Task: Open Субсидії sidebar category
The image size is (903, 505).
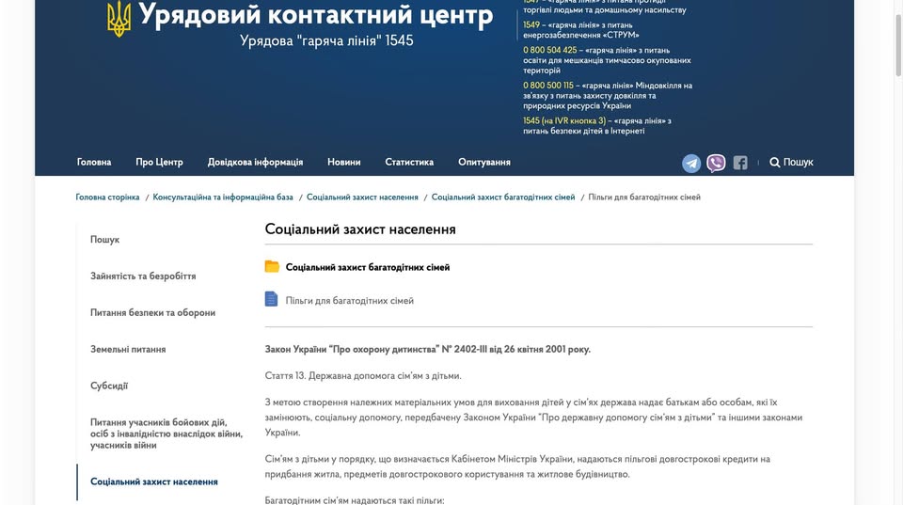Action: 109,386
